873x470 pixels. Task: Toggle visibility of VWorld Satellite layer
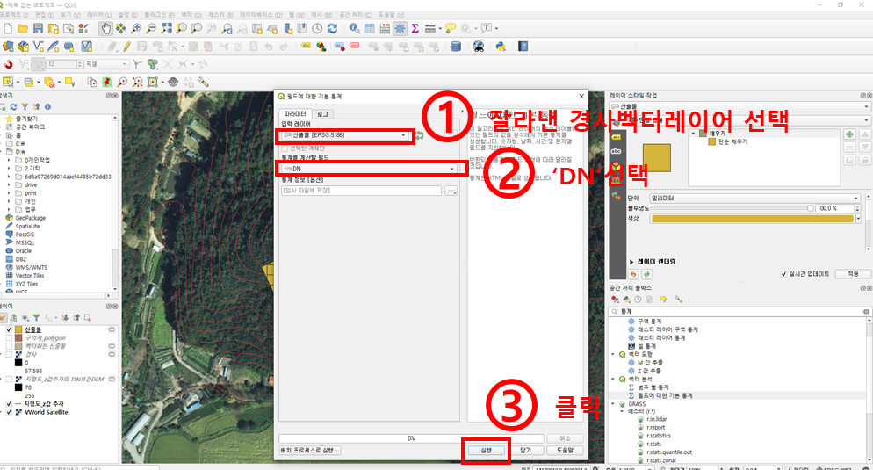(x=9, y=412)
